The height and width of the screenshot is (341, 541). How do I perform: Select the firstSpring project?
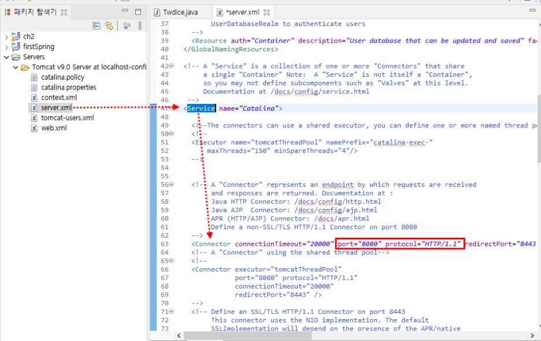click(39, 47)
